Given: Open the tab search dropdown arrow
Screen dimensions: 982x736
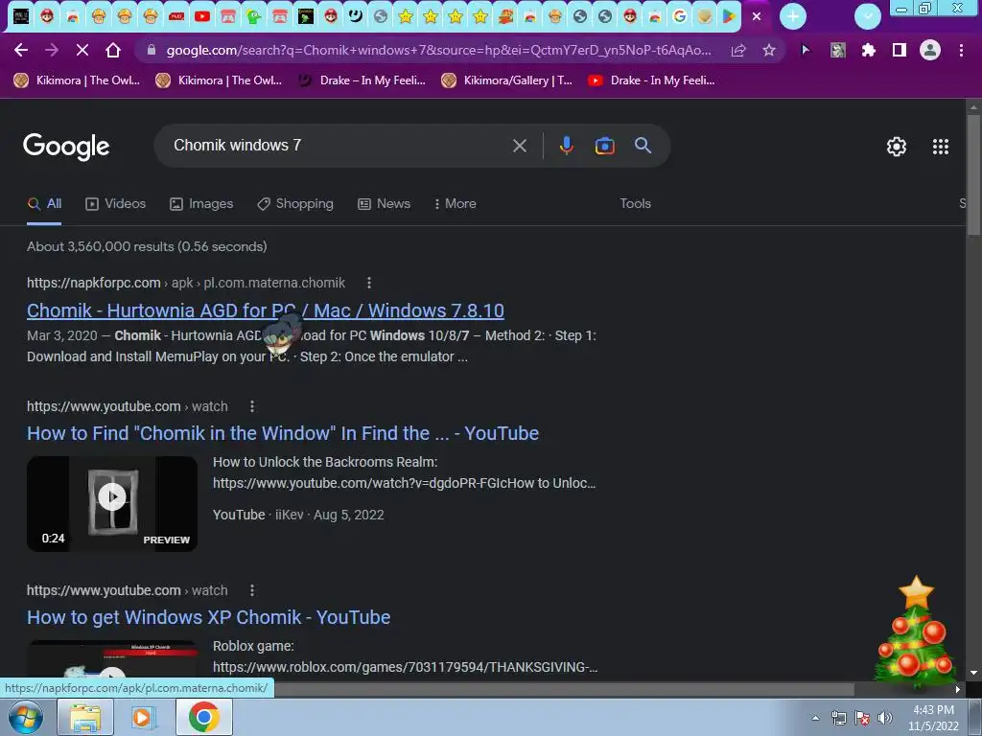Looking at the screenshot, I should pyautogui.click(x=867, y=16).
